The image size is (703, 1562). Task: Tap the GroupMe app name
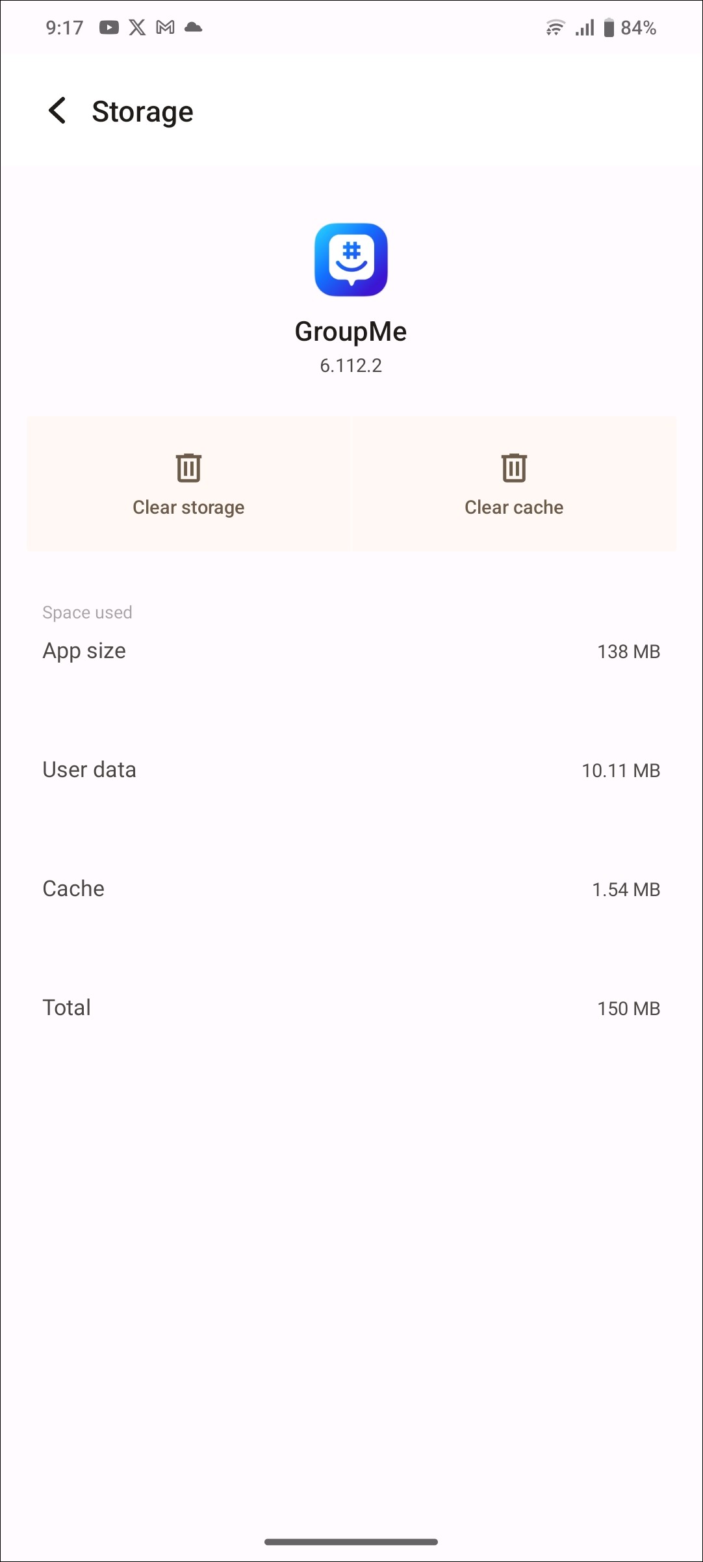tap(351, 332)
